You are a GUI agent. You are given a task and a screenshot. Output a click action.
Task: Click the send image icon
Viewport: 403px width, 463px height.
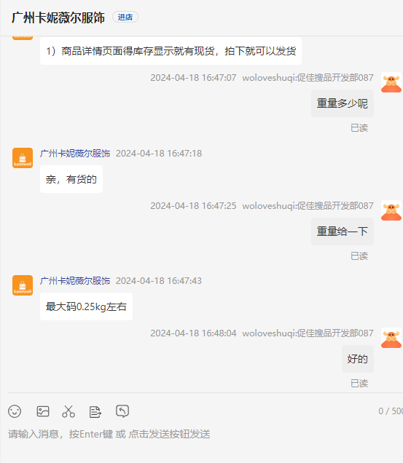[43, 411]
